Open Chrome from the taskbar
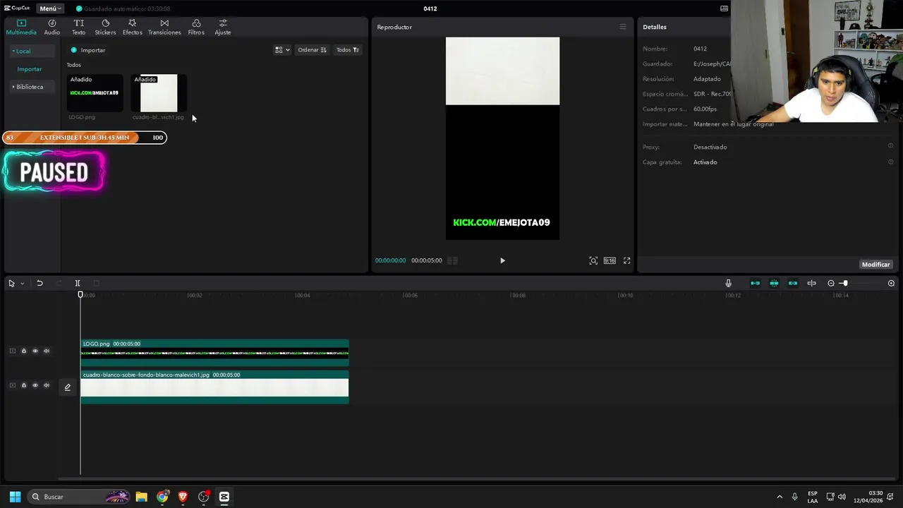 click(162, 497)
